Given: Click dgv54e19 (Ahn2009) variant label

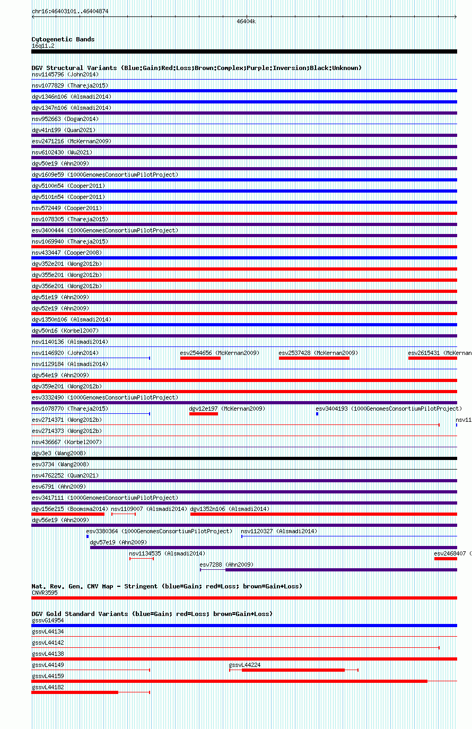Looking at the screenshot, I should coord(60,375).
